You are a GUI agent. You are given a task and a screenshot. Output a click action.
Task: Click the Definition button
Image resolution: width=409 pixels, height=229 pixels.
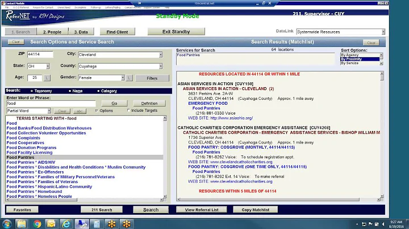coord(149,103)
